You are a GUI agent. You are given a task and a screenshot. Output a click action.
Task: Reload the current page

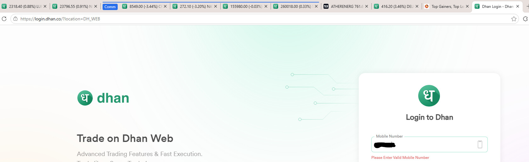point(4,19)
